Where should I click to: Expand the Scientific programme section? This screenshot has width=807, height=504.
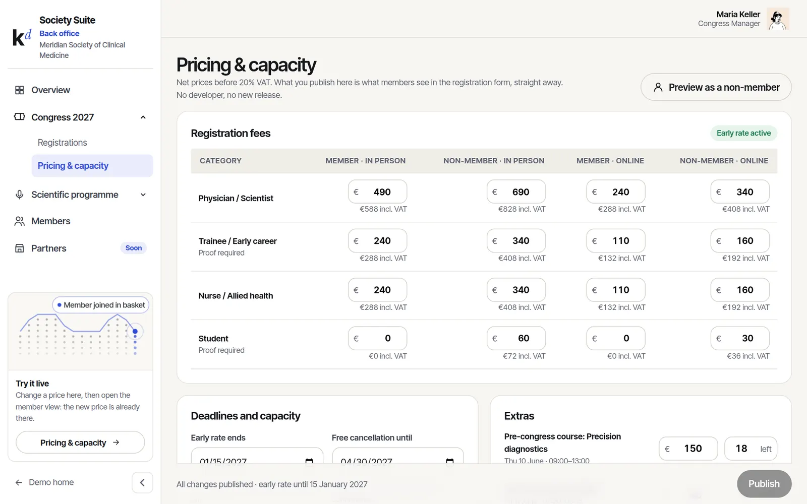(143, 195)
